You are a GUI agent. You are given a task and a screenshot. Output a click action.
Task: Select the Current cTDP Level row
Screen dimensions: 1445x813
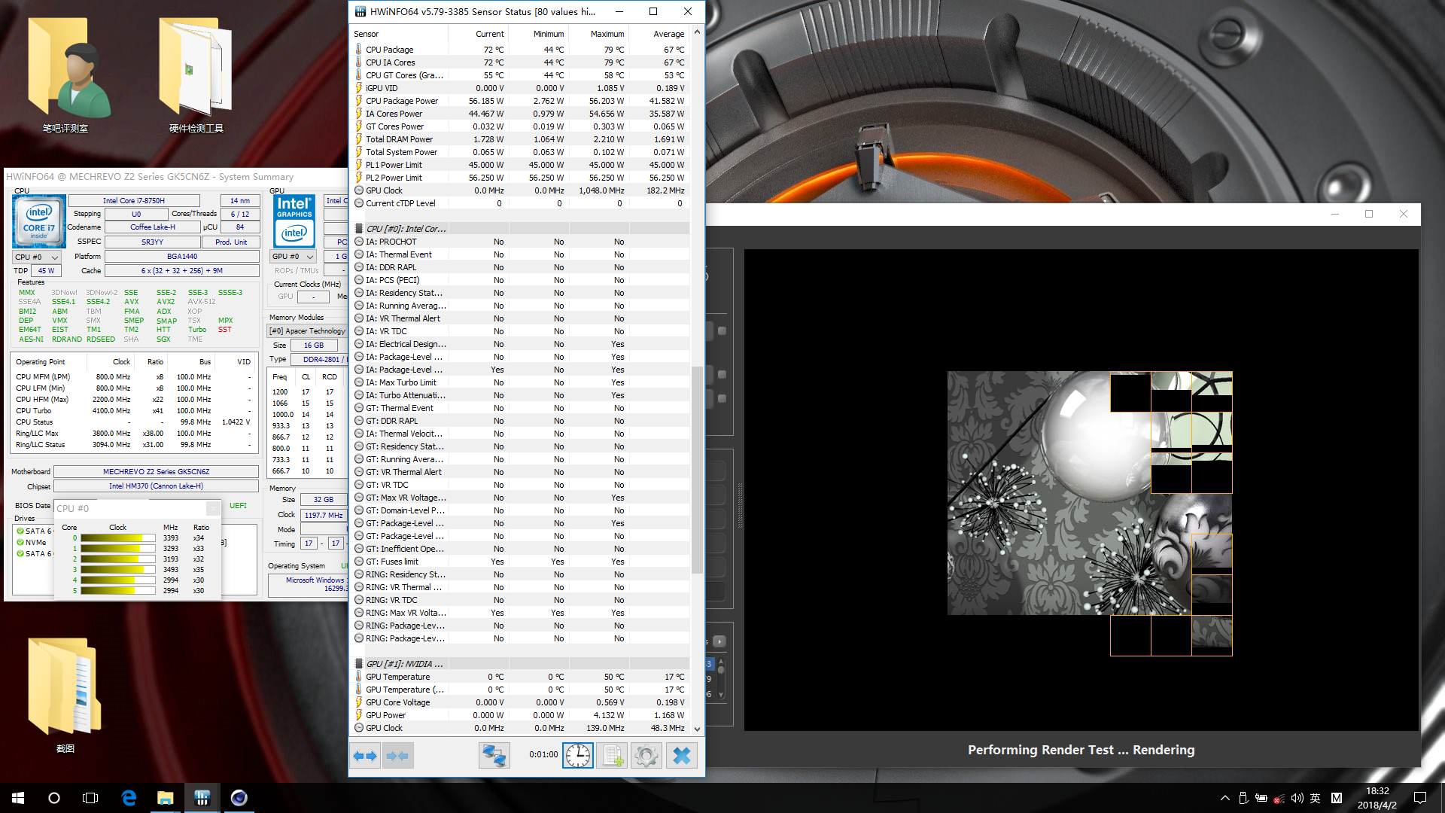pos(520,203)
